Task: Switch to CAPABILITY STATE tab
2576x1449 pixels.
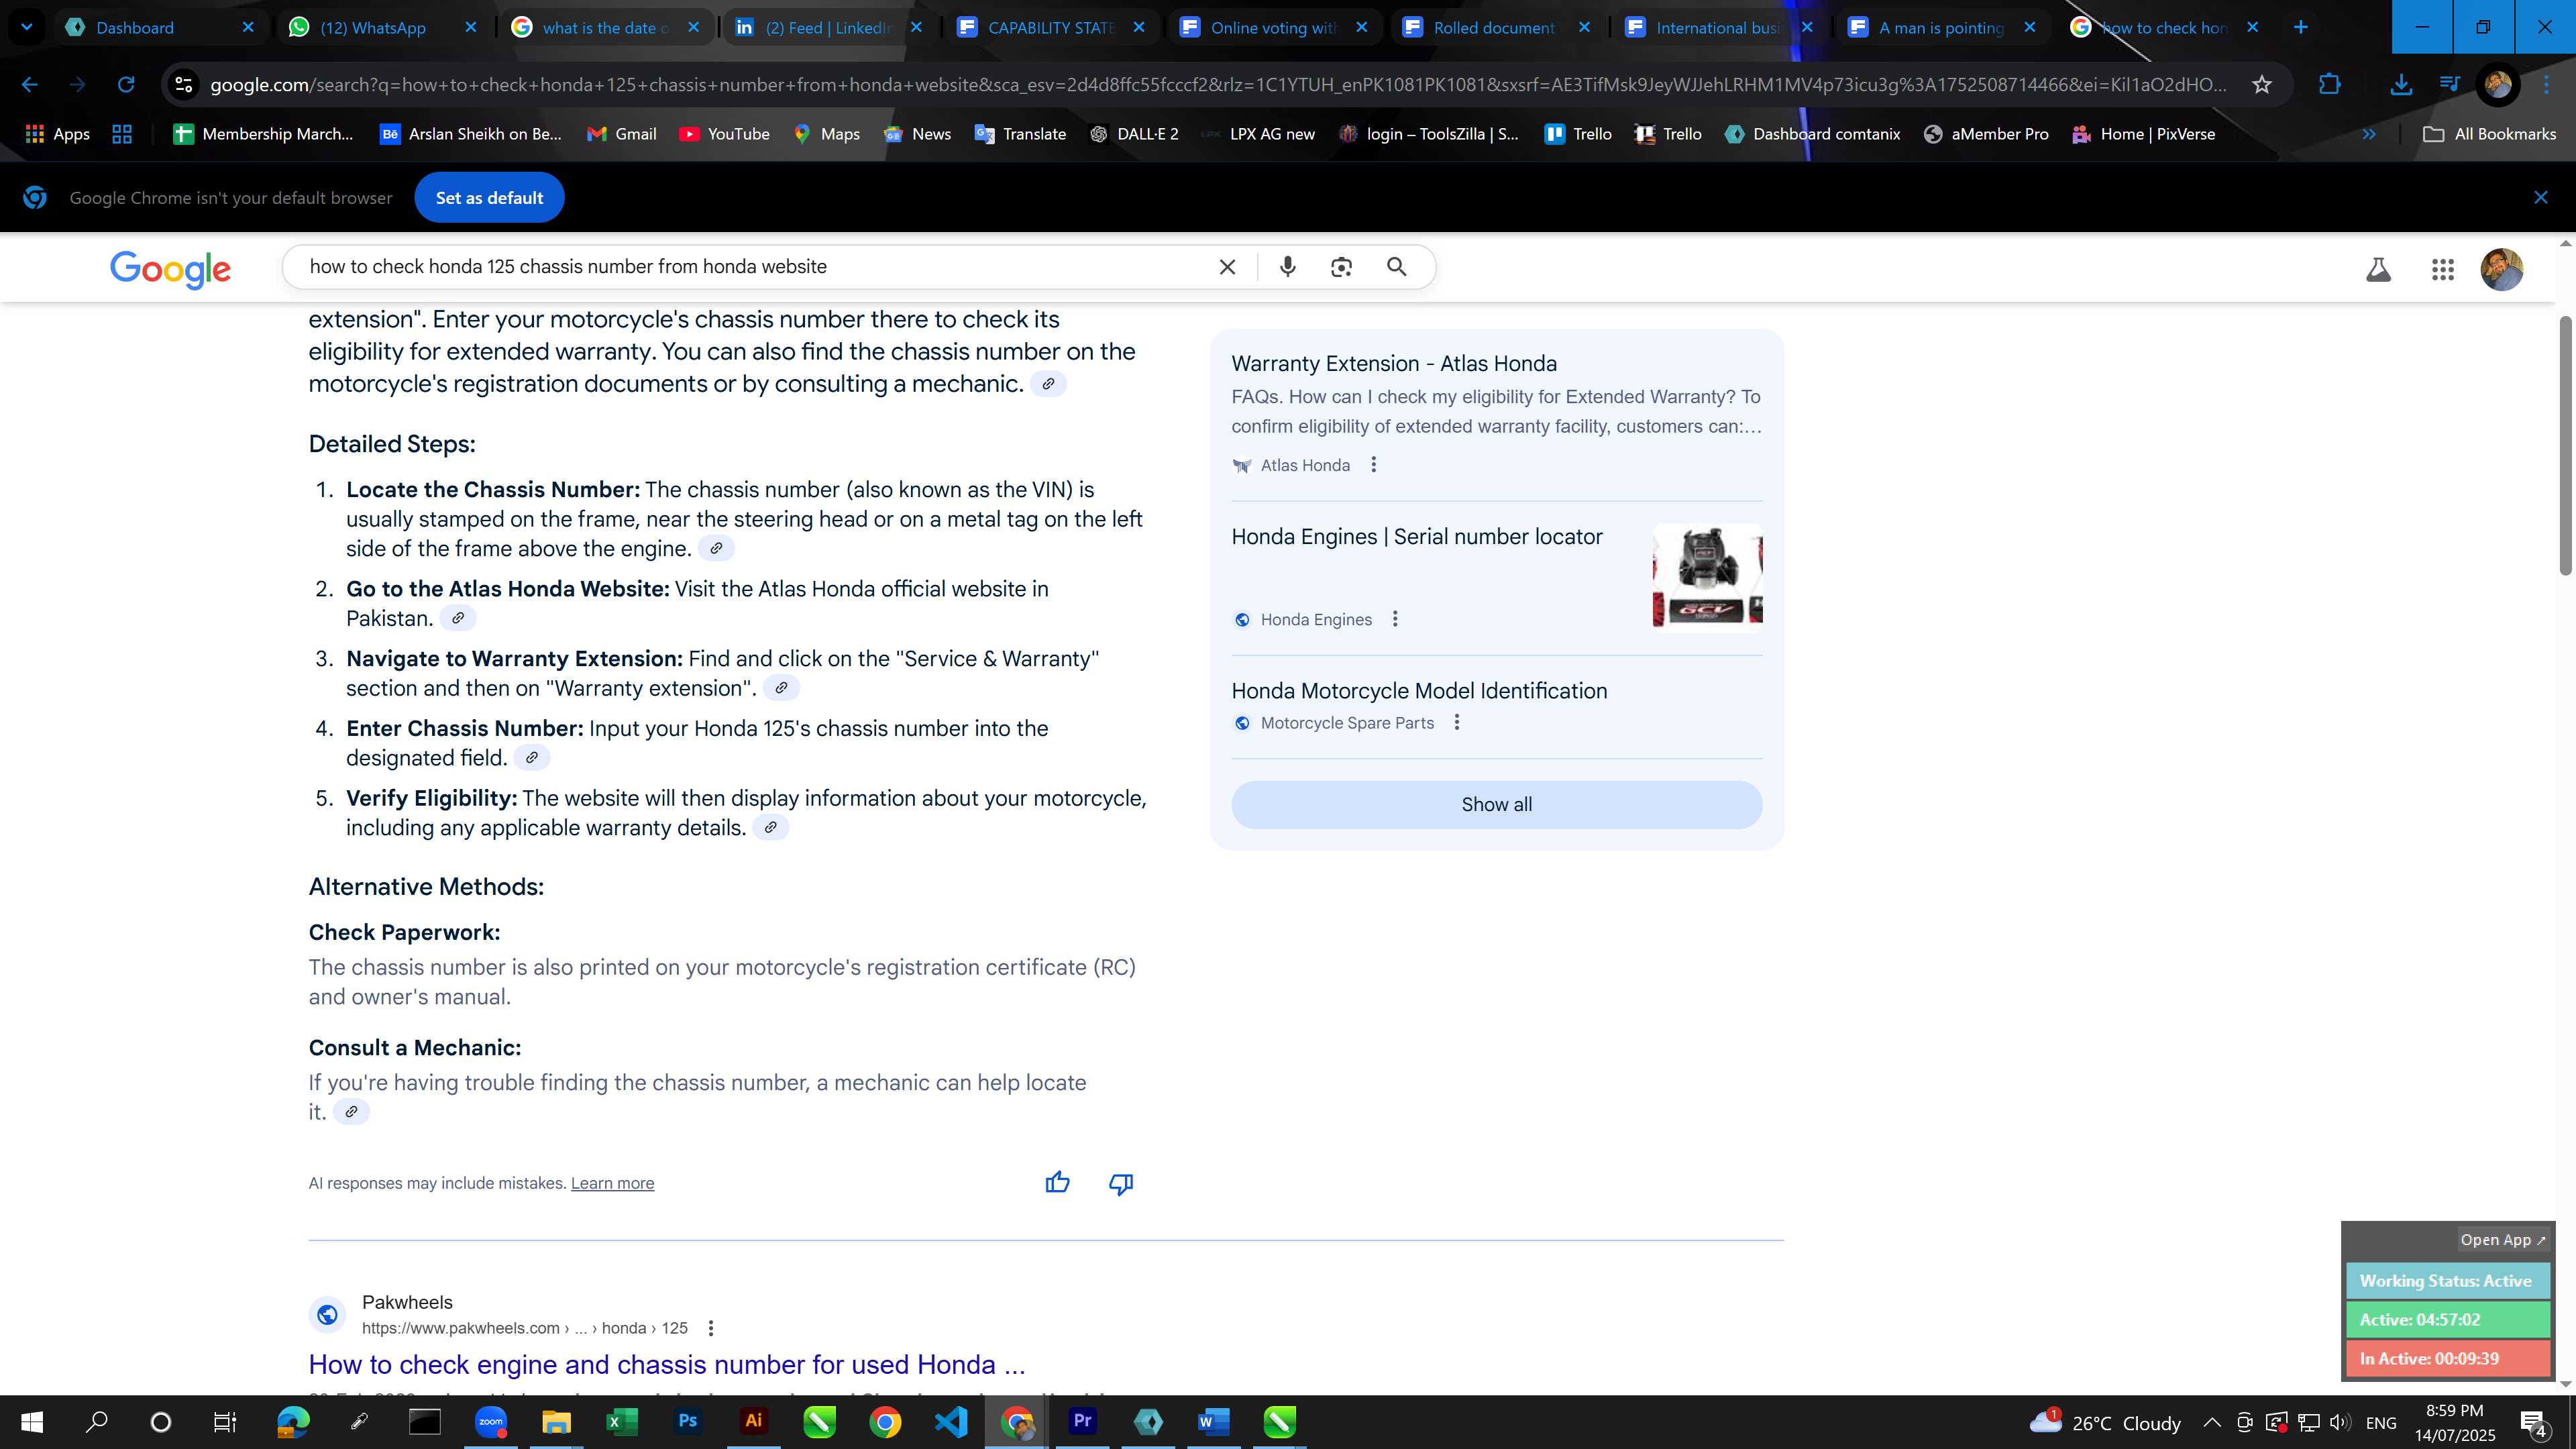Action: point(1049,27)
